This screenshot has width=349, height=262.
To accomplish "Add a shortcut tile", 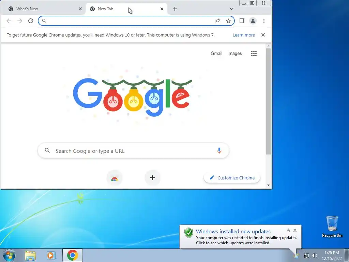I will coord(153,178).
